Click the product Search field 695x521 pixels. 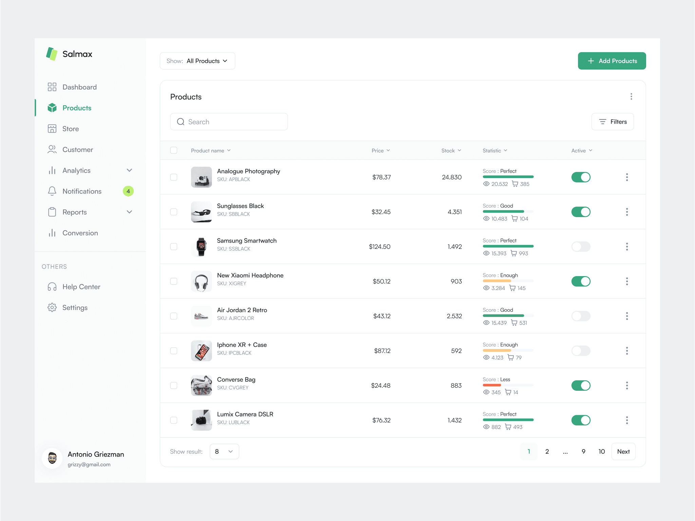(x=229, y=122)
